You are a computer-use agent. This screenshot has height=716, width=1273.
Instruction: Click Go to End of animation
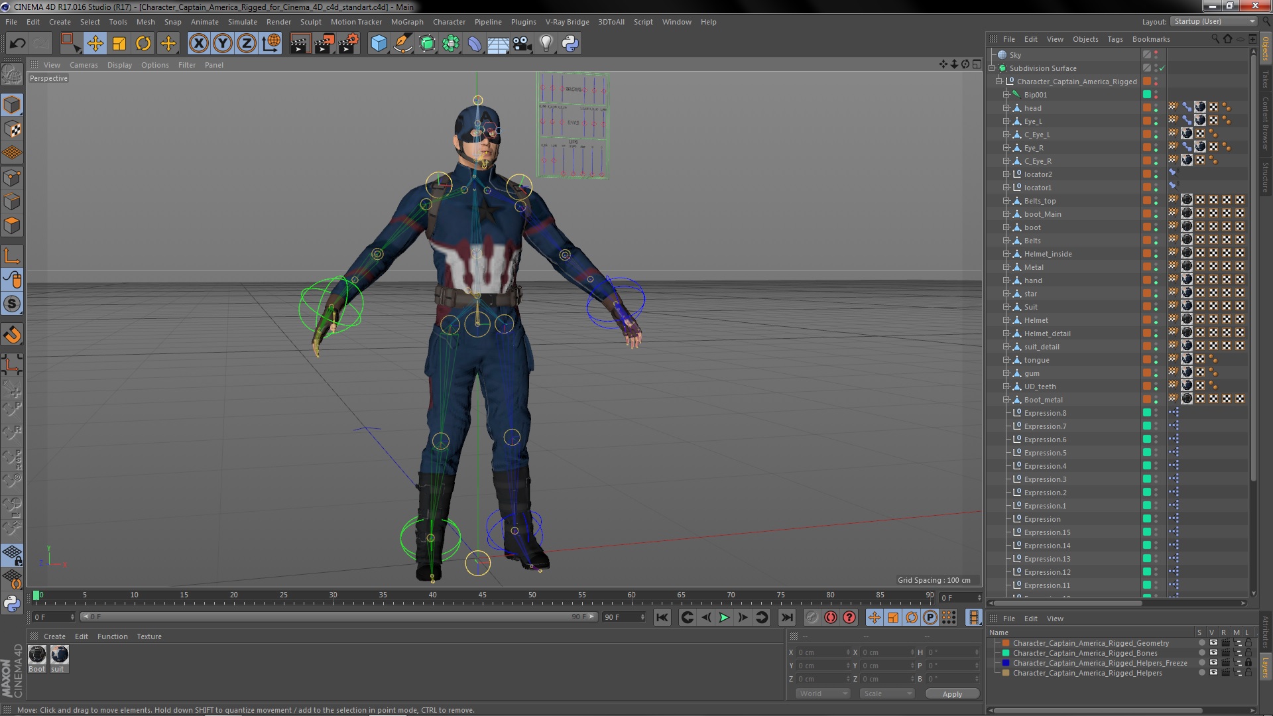[786, 617]
